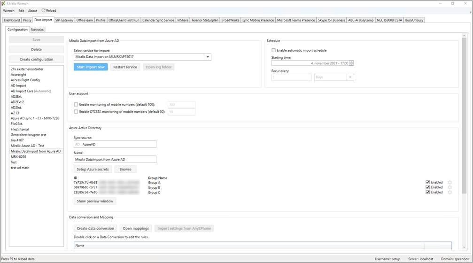Screen dimensions: 473x263
Task: Open ABC-A BusyLamp tab
Action: (x=361, y=20)
